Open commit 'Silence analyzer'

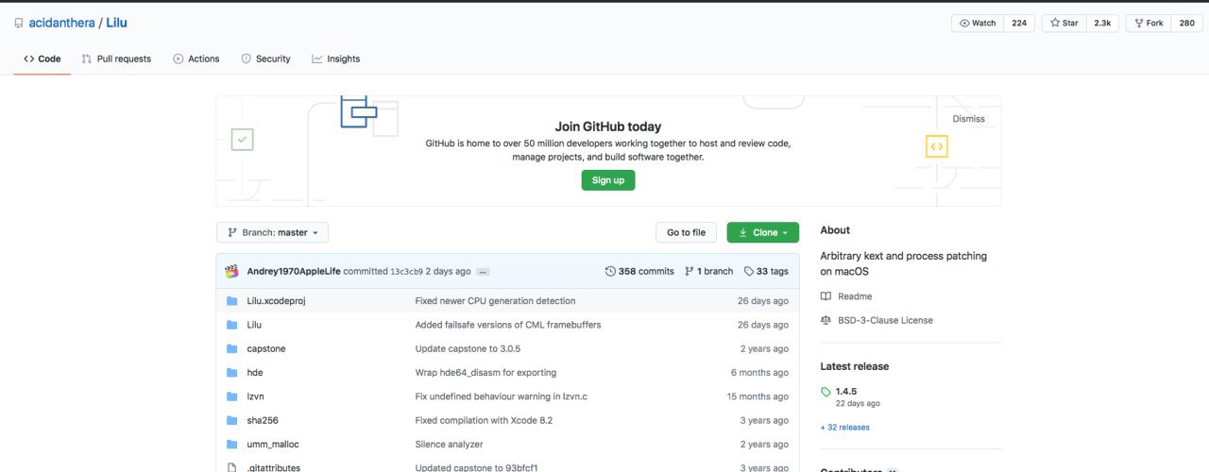coord(449,445)
